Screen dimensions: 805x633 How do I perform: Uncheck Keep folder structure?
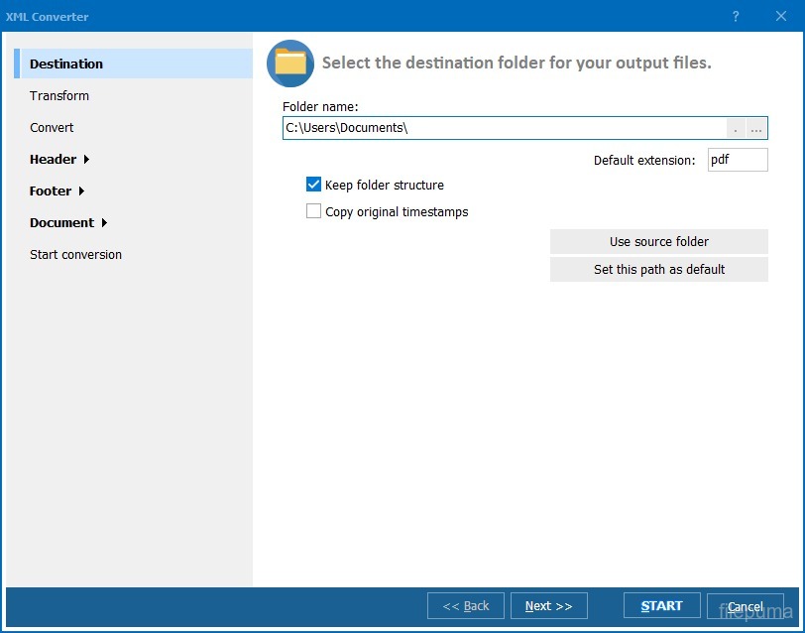pos(314,185)
